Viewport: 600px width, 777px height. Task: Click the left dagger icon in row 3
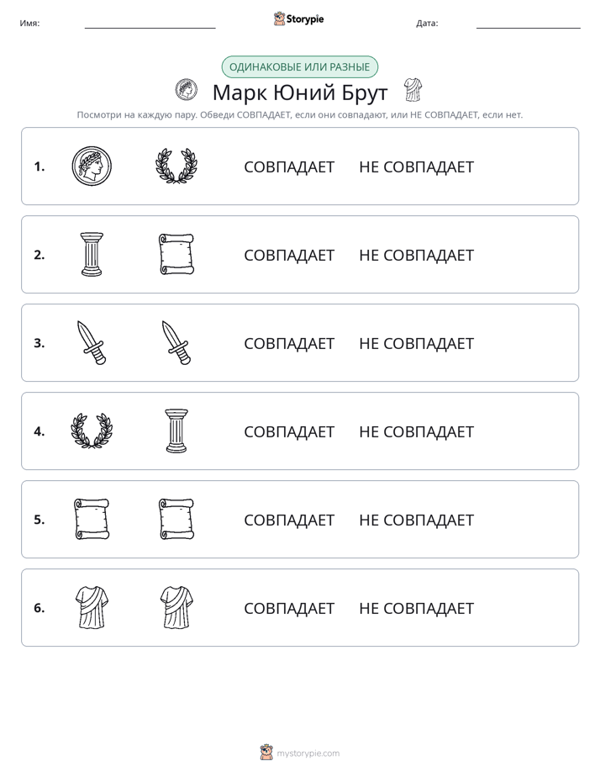92,342
